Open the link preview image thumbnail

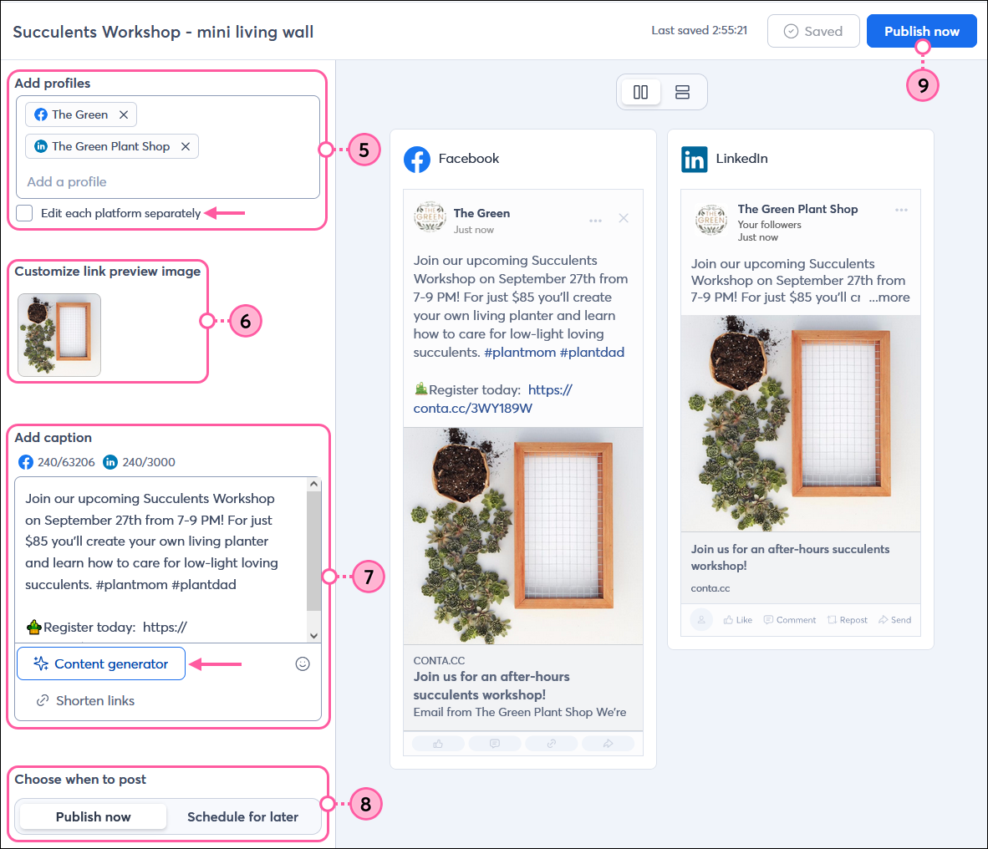[x=59, y=335]
